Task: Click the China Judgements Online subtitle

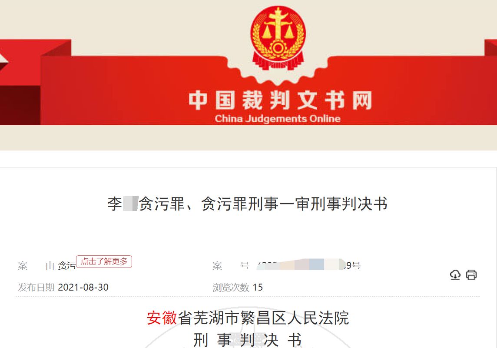Action: (x=278, y=119)
